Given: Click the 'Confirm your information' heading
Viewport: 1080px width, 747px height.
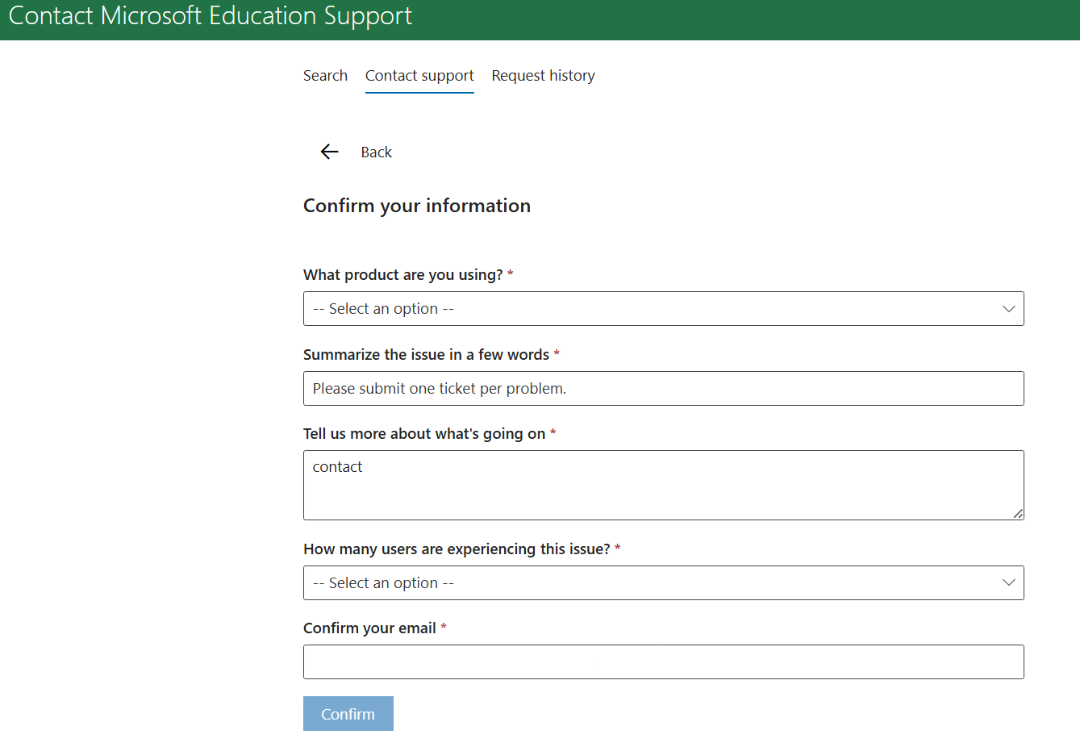Looking at the screenshot, I should 417,206.
